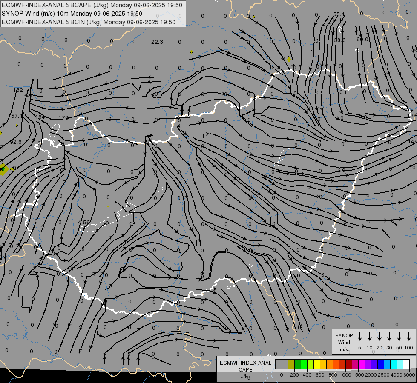Screen dimensions: 417x383
Task: Click the 1000 tick label on CAPE scale
Action: click(x=345, y=375)
